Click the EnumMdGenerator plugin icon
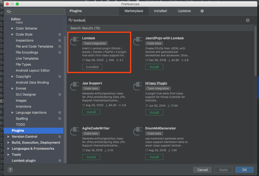The image size is (259, 176). pos(138,131)
